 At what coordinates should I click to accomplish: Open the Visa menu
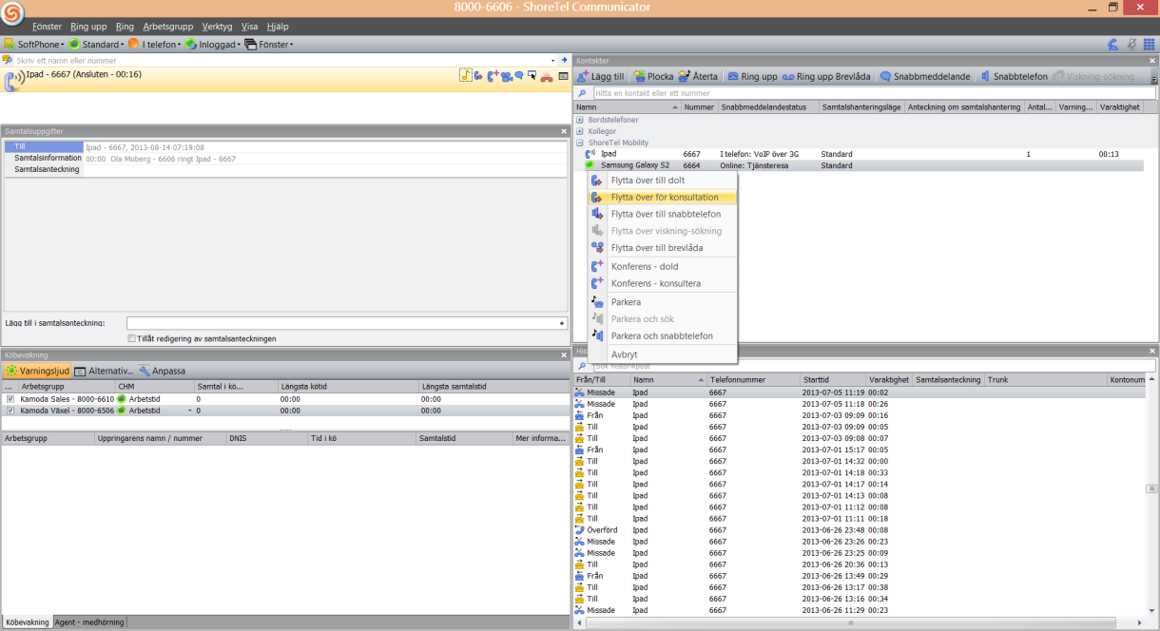(x=250, y=27)
